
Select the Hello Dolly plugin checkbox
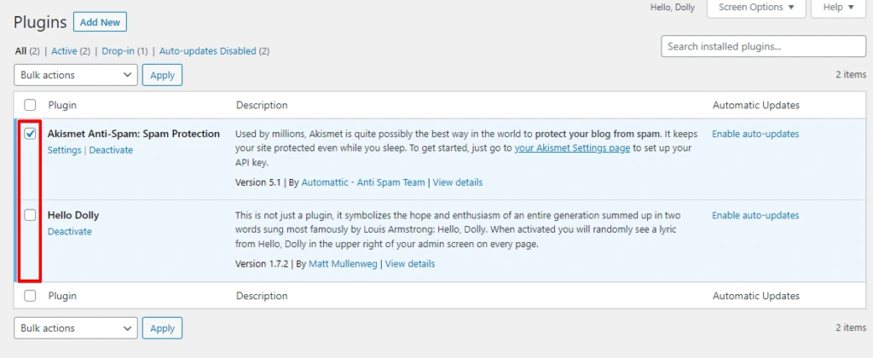click(30, 215)
